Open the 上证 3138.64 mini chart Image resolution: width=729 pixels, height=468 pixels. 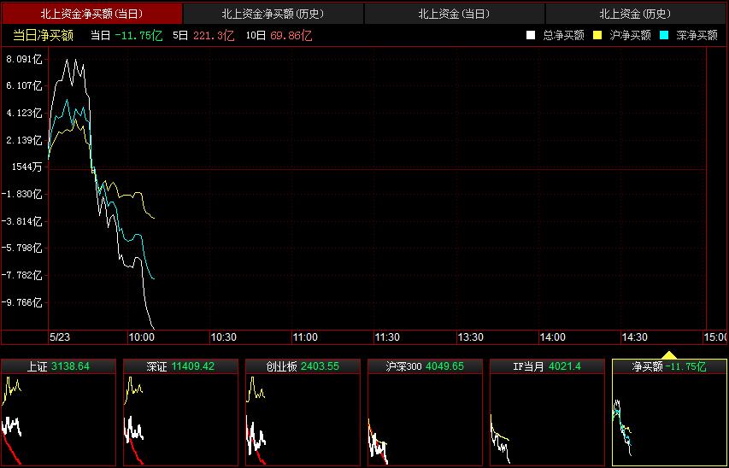coord(58,413)
